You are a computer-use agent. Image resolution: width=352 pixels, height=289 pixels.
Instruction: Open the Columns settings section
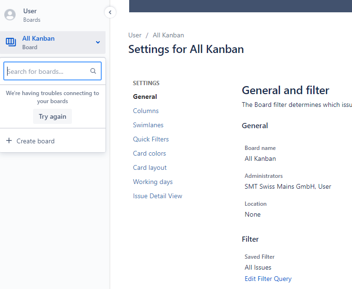(x=146, y=111)
